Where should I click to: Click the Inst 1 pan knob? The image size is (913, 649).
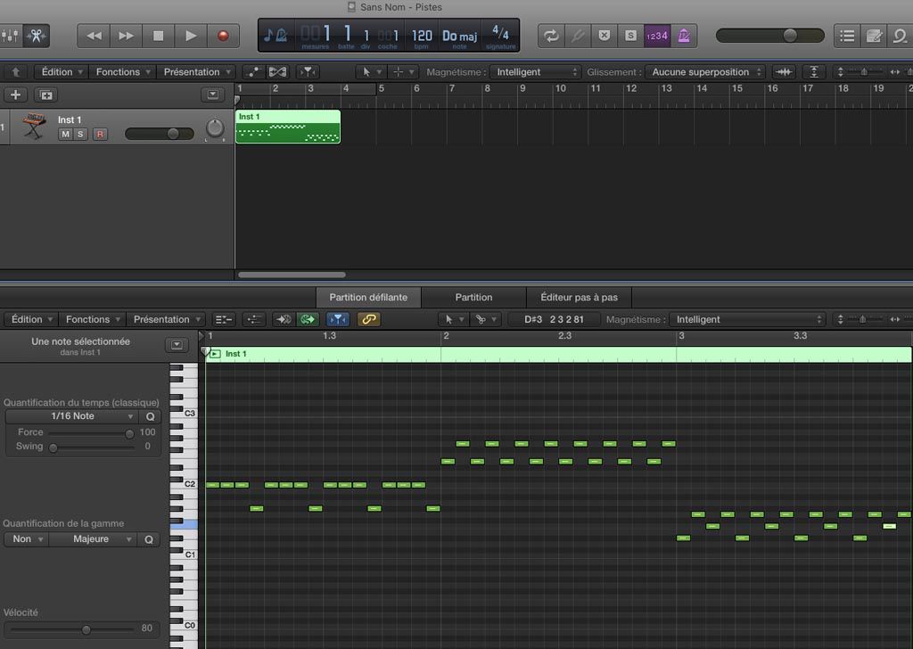215,128
